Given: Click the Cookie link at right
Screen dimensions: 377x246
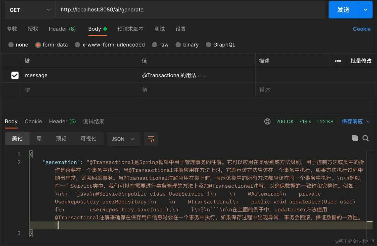Looking at the screenshot, I should click(x=362, y=29).
